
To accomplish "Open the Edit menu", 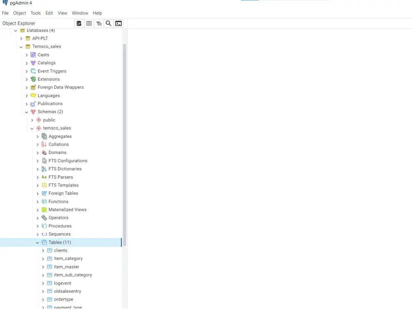I will tap(49, 13).
